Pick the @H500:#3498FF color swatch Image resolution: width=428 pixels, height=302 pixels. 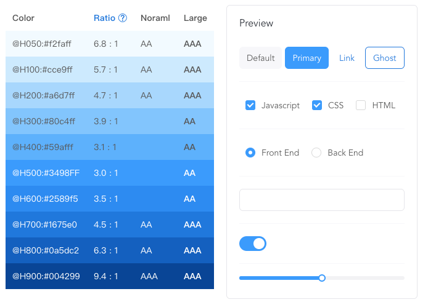pos(110,173)
